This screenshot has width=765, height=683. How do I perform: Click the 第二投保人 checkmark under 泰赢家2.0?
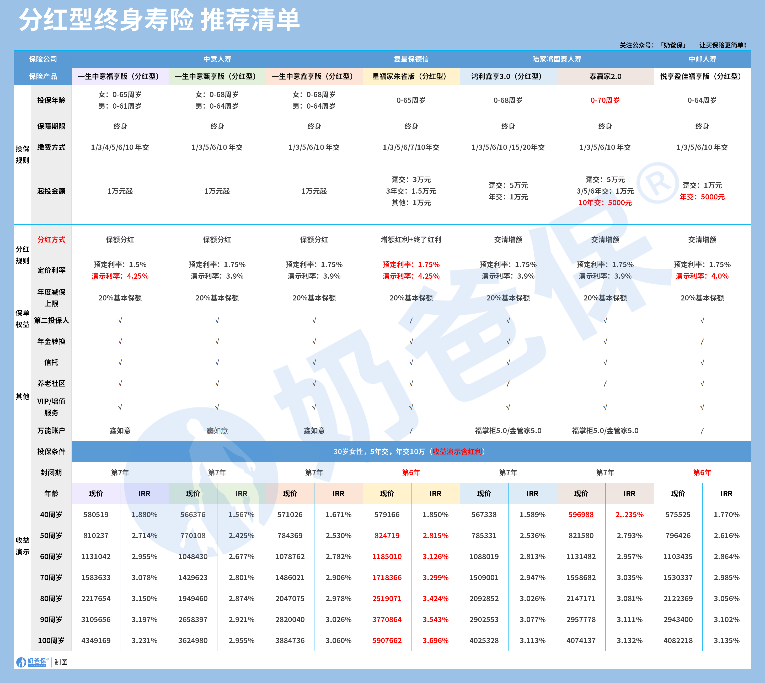pos(605,320)
